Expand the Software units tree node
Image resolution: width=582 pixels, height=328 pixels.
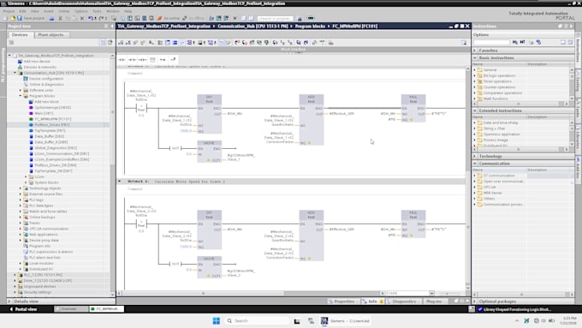pyautogui.click(x=21, y=90)
